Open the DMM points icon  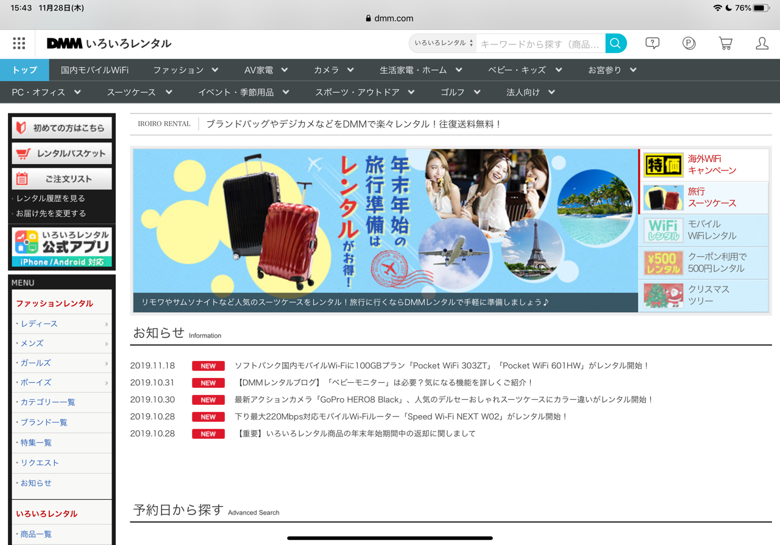(689, 43)
